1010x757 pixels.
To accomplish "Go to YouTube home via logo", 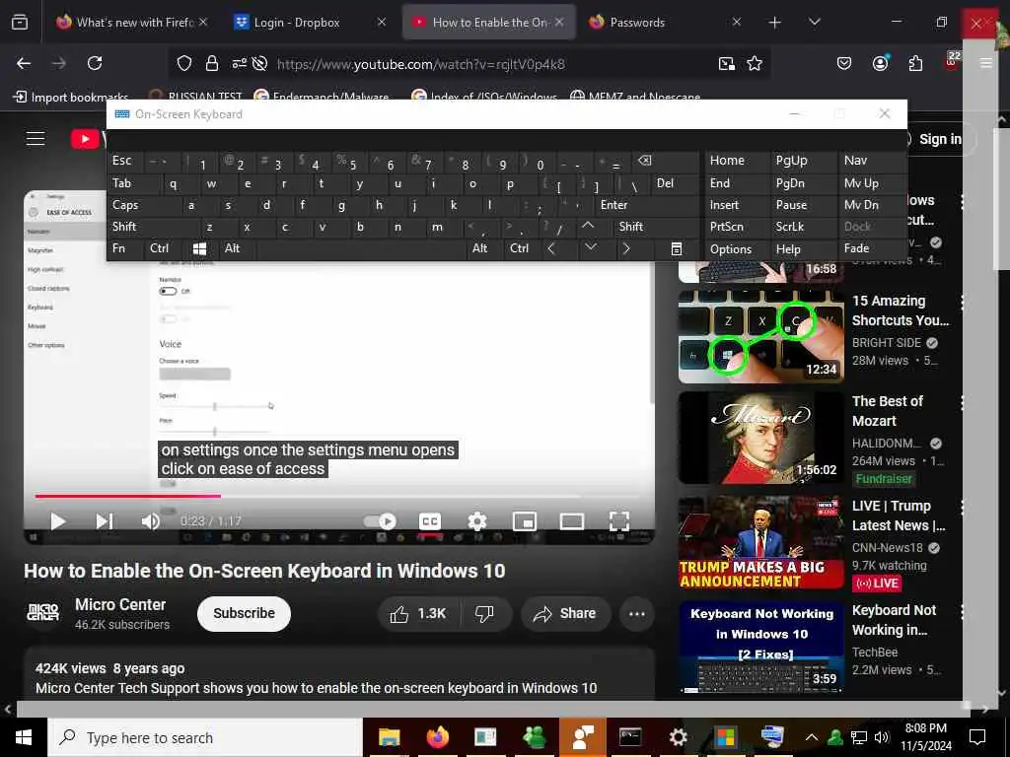I will [x=88, y=138].
